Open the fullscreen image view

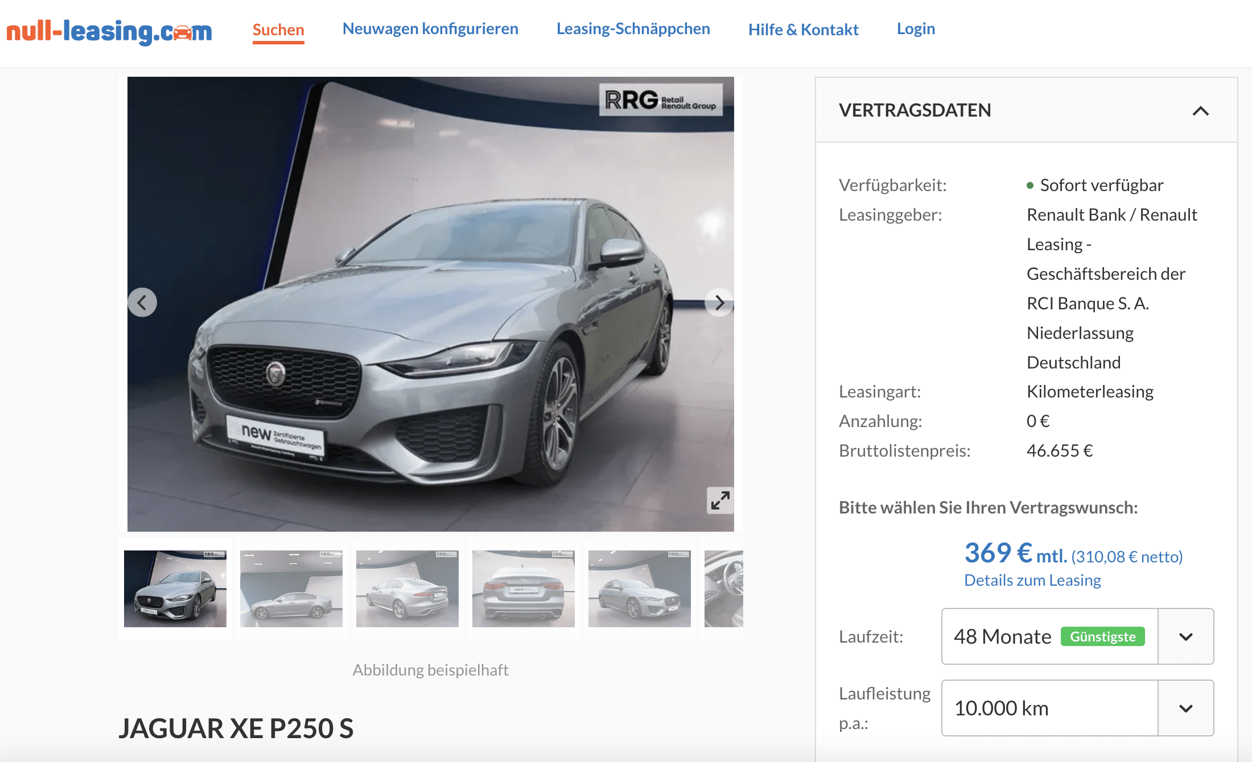coord(720,500)
